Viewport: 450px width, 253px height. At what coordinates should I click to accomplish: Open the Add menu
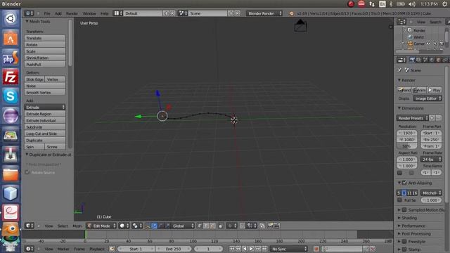point(58,13)
